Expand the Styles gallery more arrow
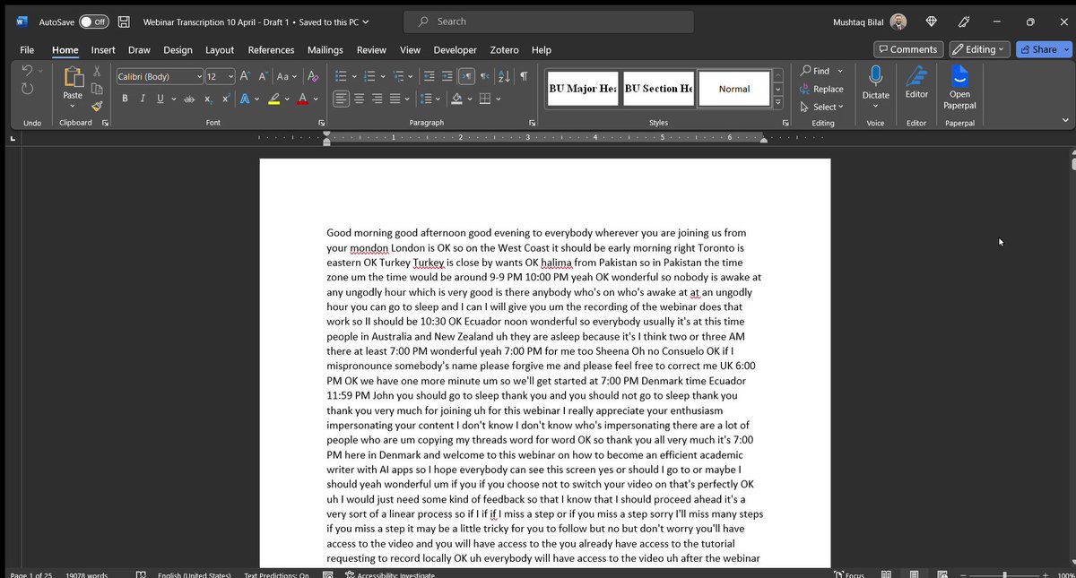Viewport: 1076px width, 578px height. coord(778,104)
